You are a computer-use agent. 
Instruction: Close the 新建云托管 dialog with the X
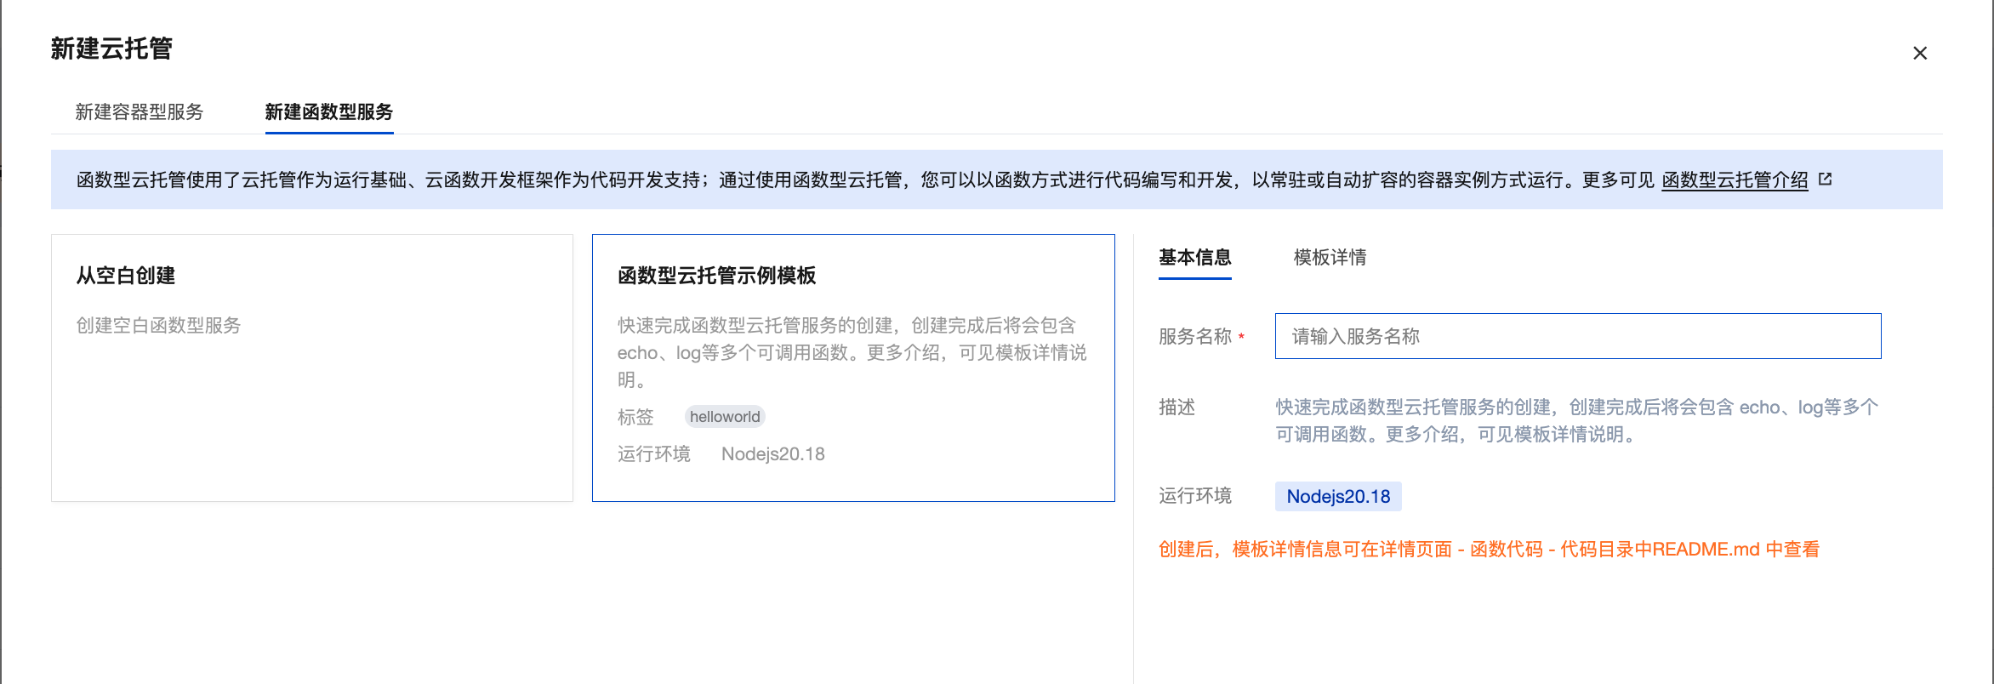click(x=1919, y=54)
